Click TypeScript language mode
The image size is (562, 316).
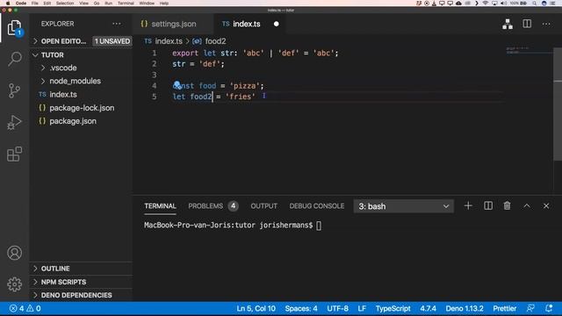click(393, 308)
